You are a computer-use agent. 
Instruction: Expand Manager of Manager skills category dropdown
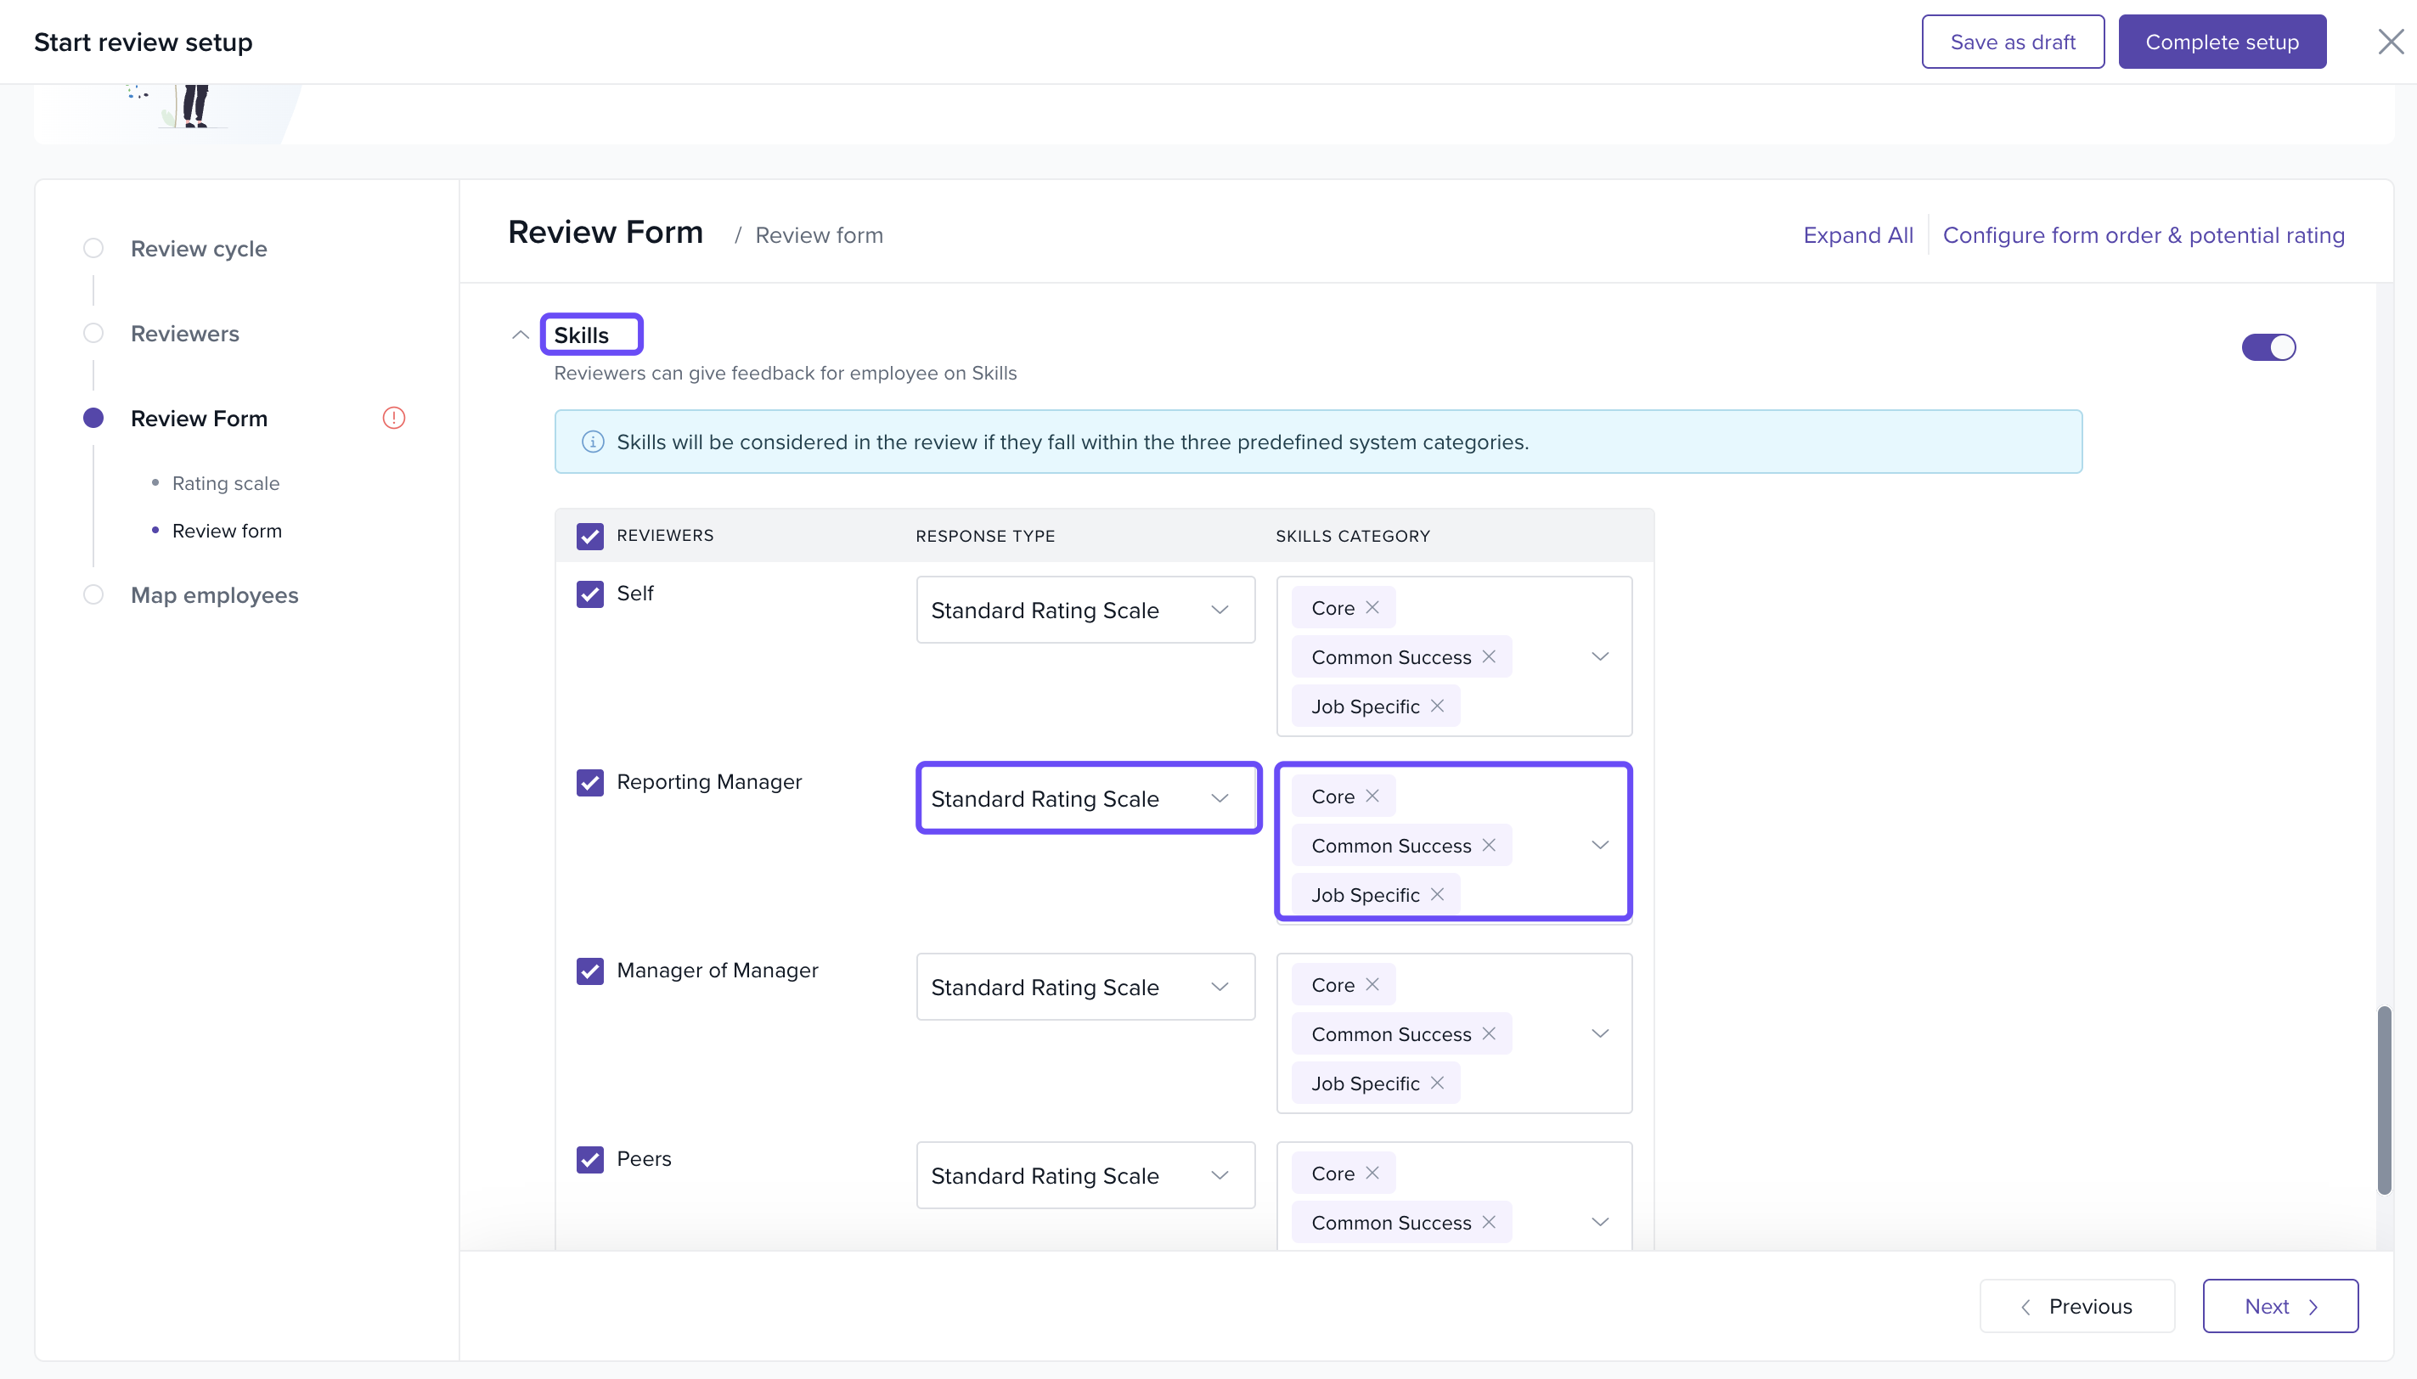click(1600, 1033)
